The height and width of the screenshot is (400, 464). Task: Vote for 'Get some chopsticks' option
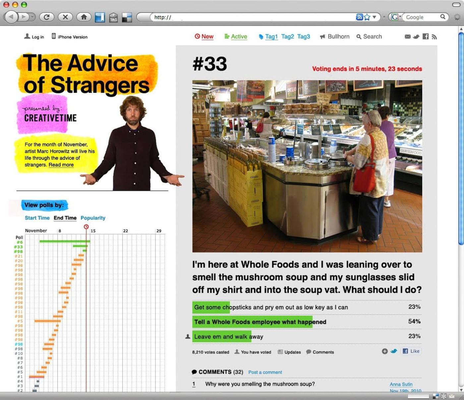click(x=307, y=307)
